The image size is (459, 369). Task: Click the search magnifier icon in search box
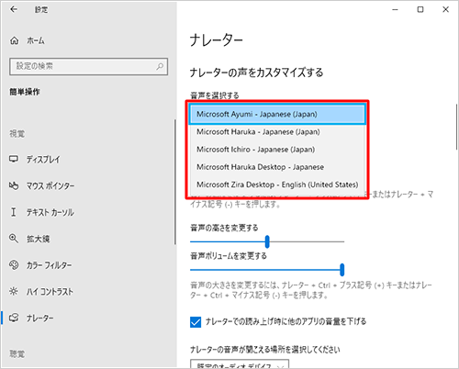click(x=160, y=66)
